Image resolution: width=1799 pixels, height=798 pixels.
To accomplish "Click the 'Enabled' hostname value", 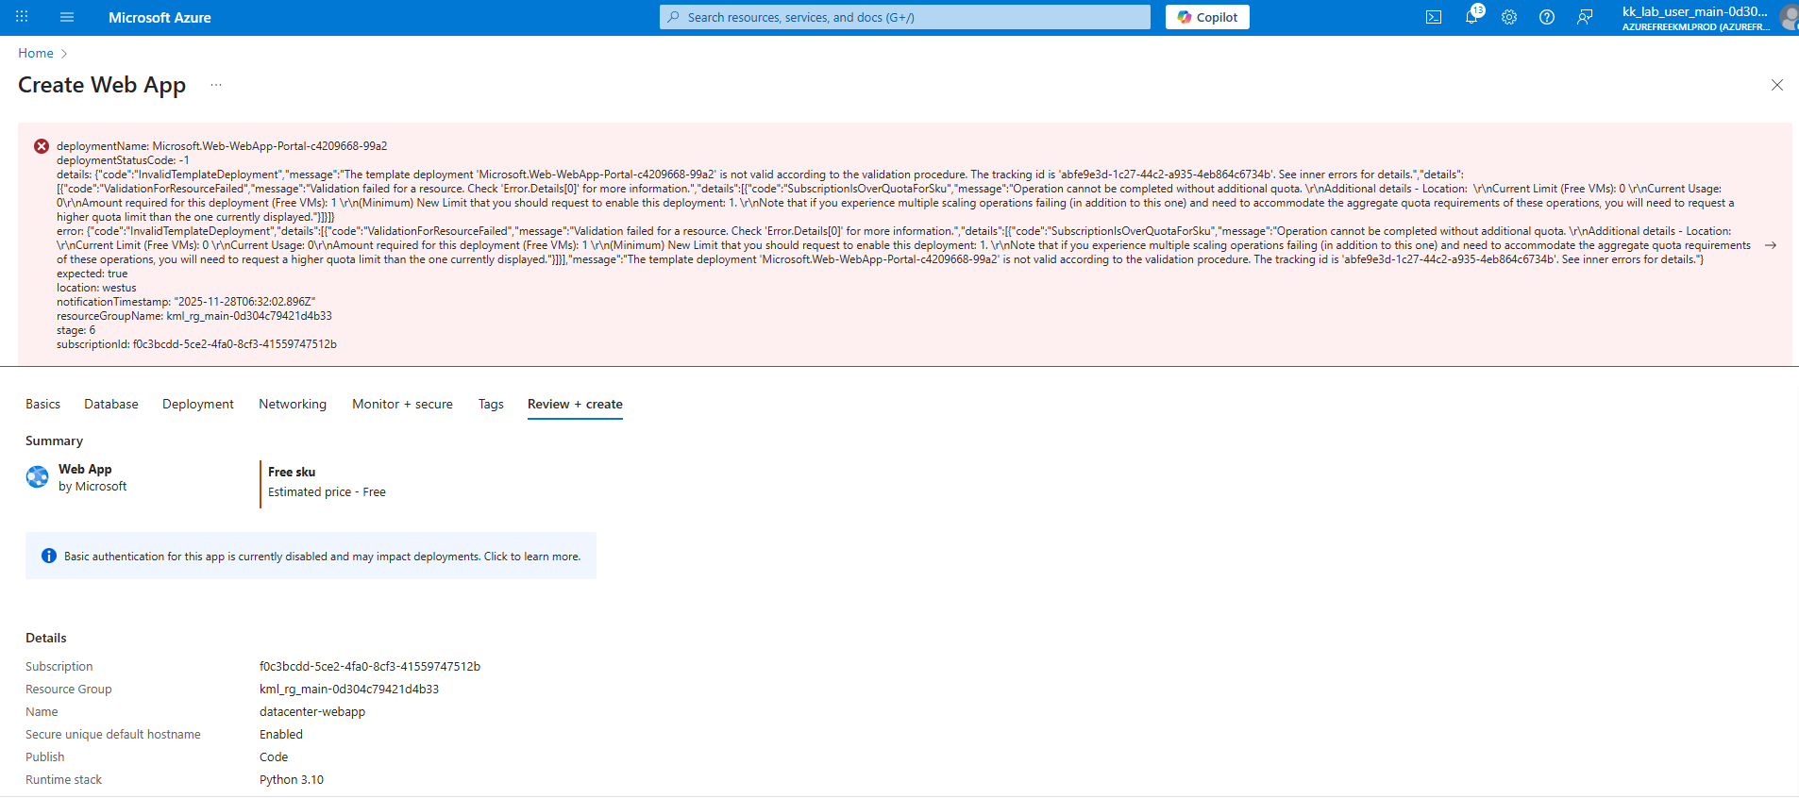I will click(281, 734).
